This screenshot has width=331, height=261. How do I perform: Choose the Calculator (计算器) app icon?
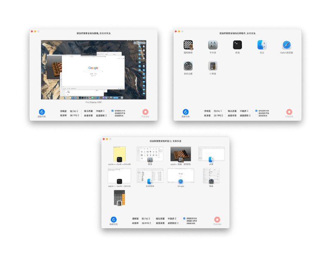[212, 65]
